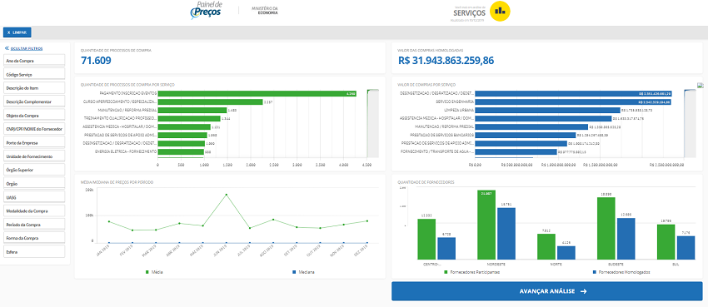This screenshot has width=708, height=307.
Task: Select the Curso Aperfeiçoamento green bar
Action: click(211, 102)
